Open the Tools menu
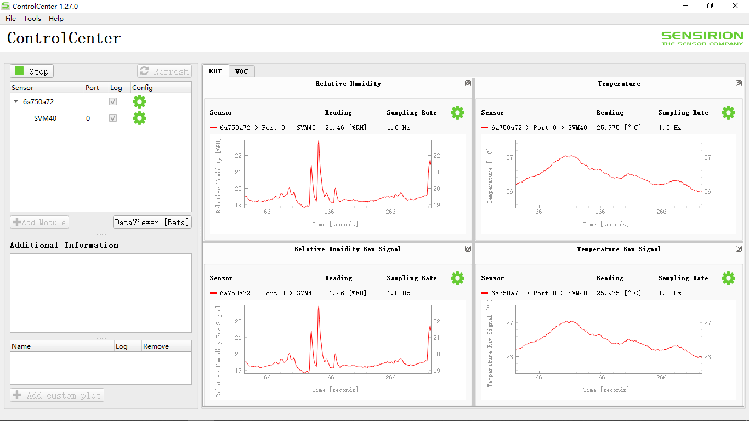Image resolution: width=749 pixels, height=421 pixels. coord(32,18)
